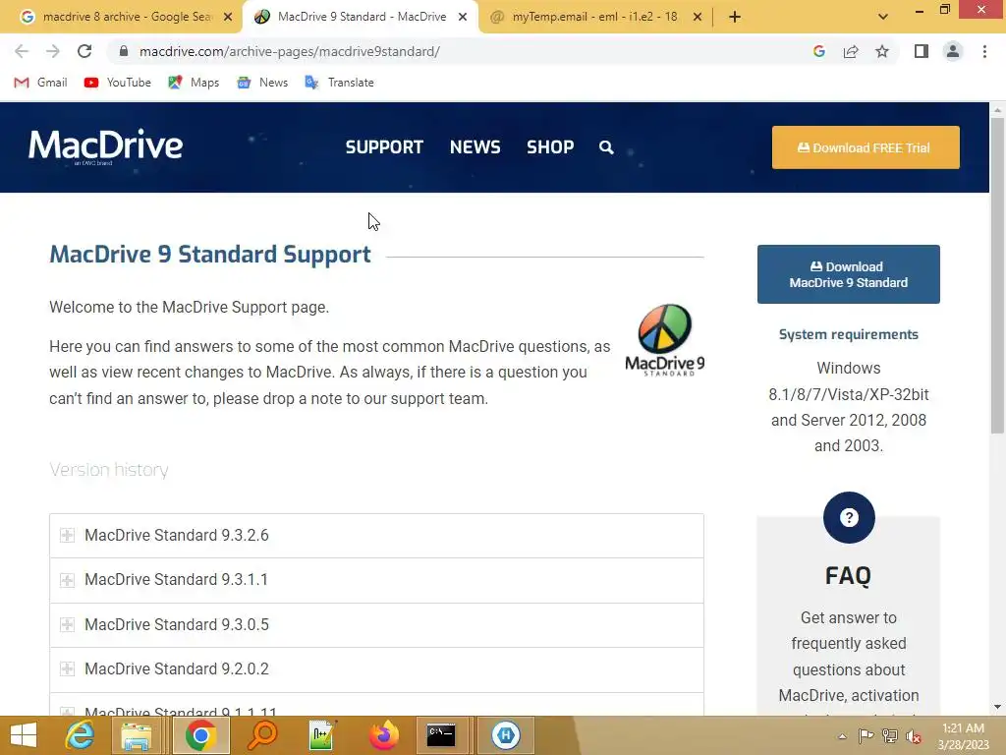Click the address bar URL
Screen dimensions: 1006x755
pos(290,51)
